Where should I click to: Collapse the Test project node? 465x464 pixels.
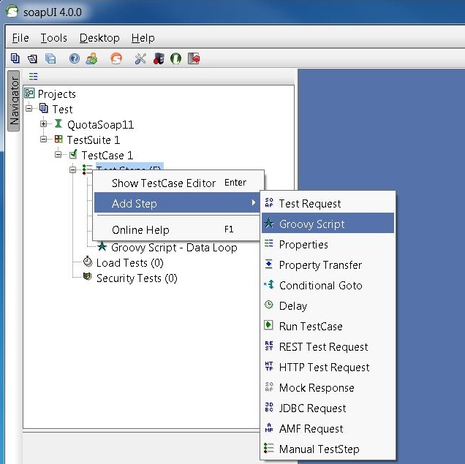click(29, 108)
